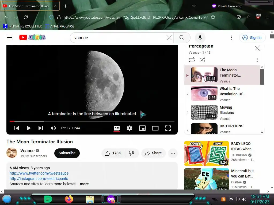The image size is (274, 205).
Task: Dislike the video
Action: pos(132,153)
